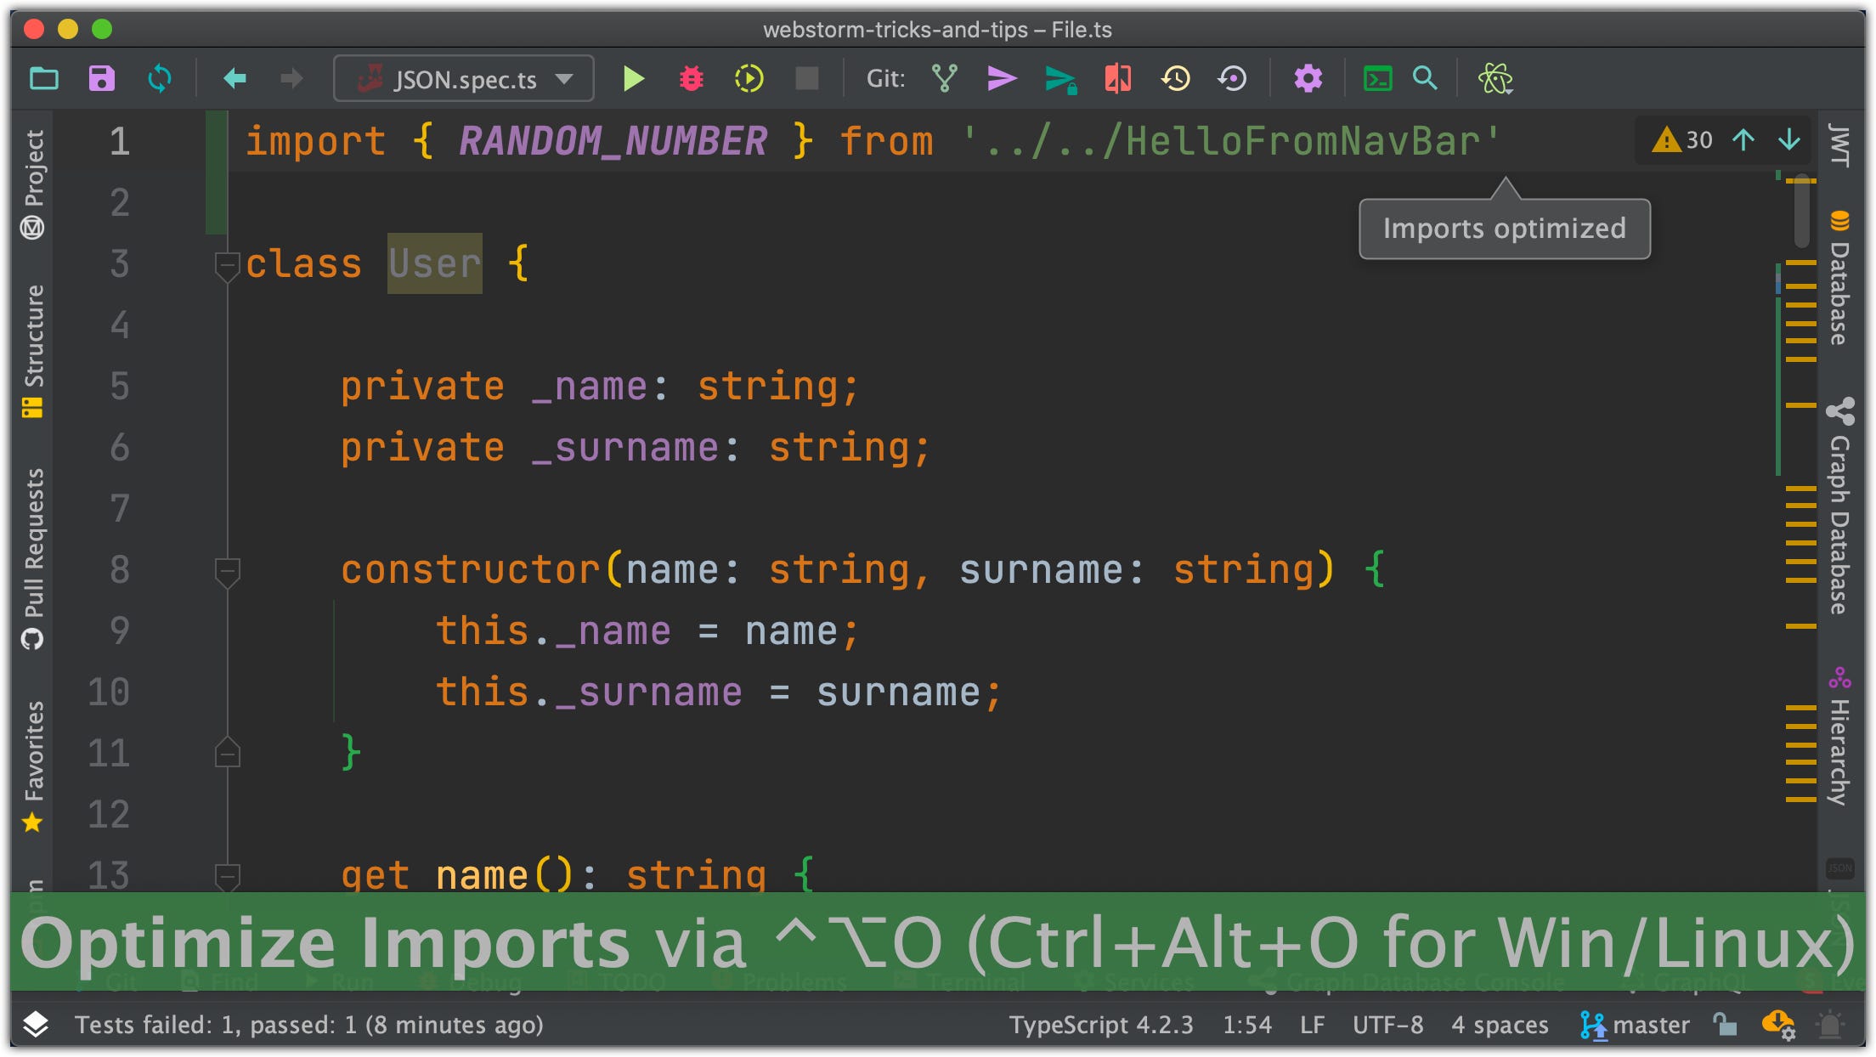Open Git show history clock icon
This screenshot has height=1057, width=1876.
pyautogui.click(x=1175, y=79)
